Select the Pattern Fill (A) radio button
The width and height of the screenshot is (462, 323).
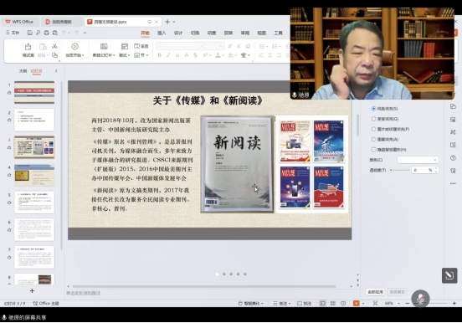(x=373, y=139)
